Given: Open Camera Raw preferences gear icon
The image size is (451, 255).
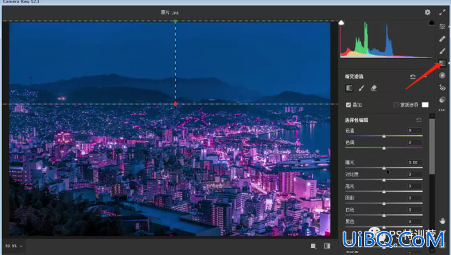Looking at the screenshot, I should pyautogui.click(x=427, y=12).
